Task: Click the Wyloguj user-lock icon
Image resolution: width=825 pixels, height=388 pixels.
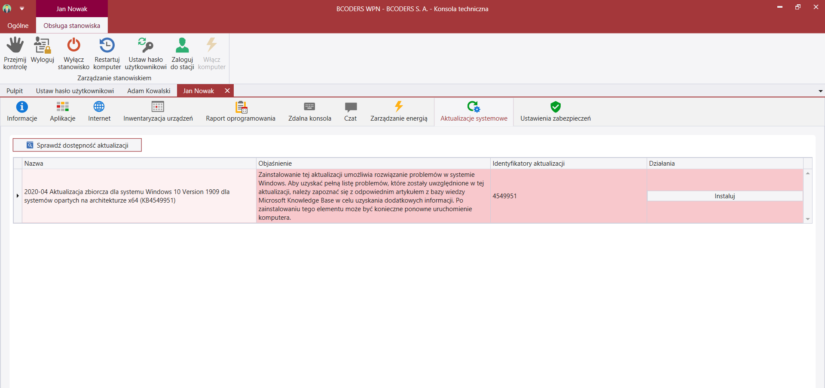Action: tap(43, 45)
